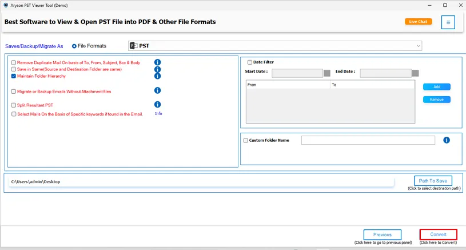Click info icon for Custom Folder Name
This screenshot has height=250, width=466.
(x=447, y=140)
